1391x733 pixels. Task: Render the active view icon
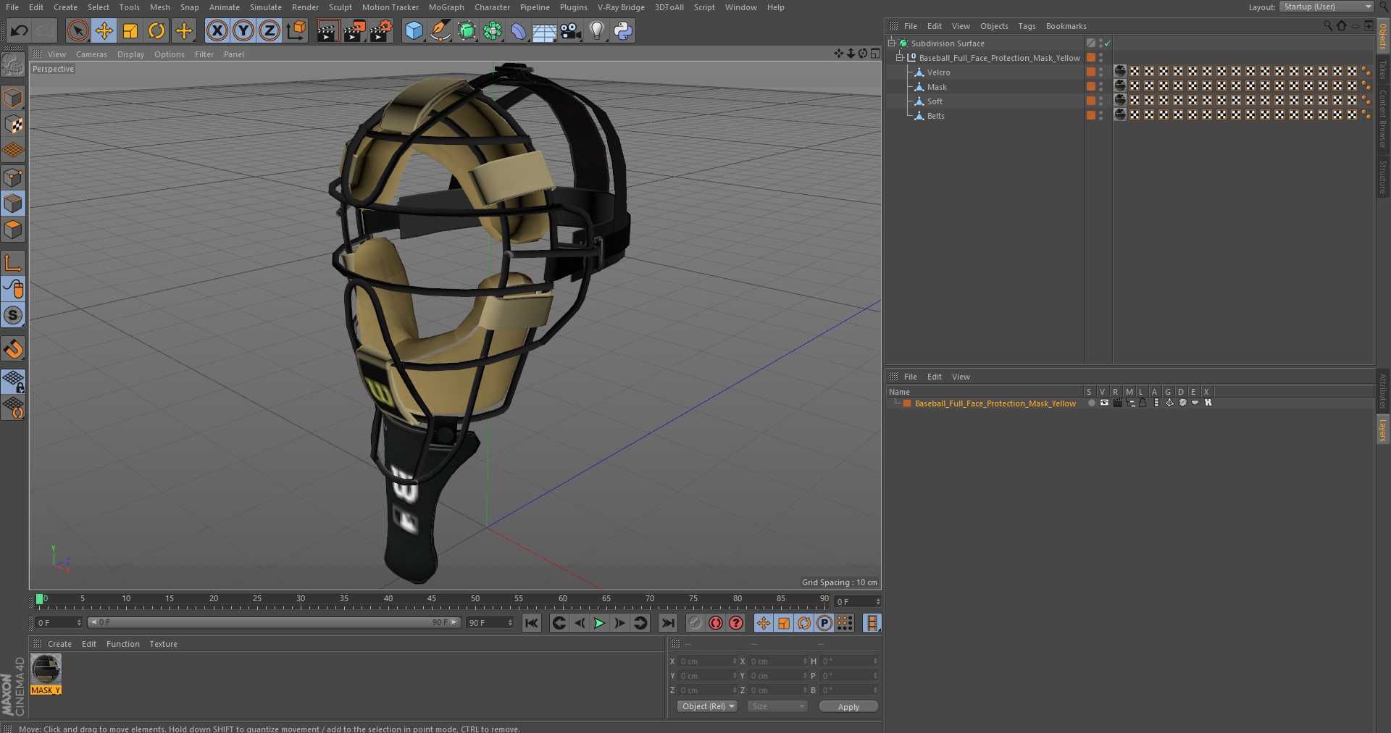tap(327, 30)
